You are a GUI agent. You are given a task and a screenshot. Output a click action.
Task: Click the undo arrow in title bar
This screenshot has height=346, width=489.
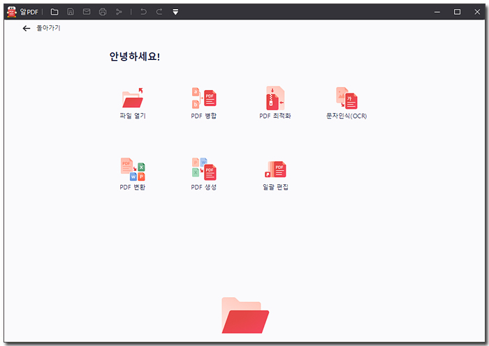pyautogui.click(x=143, y=12)
